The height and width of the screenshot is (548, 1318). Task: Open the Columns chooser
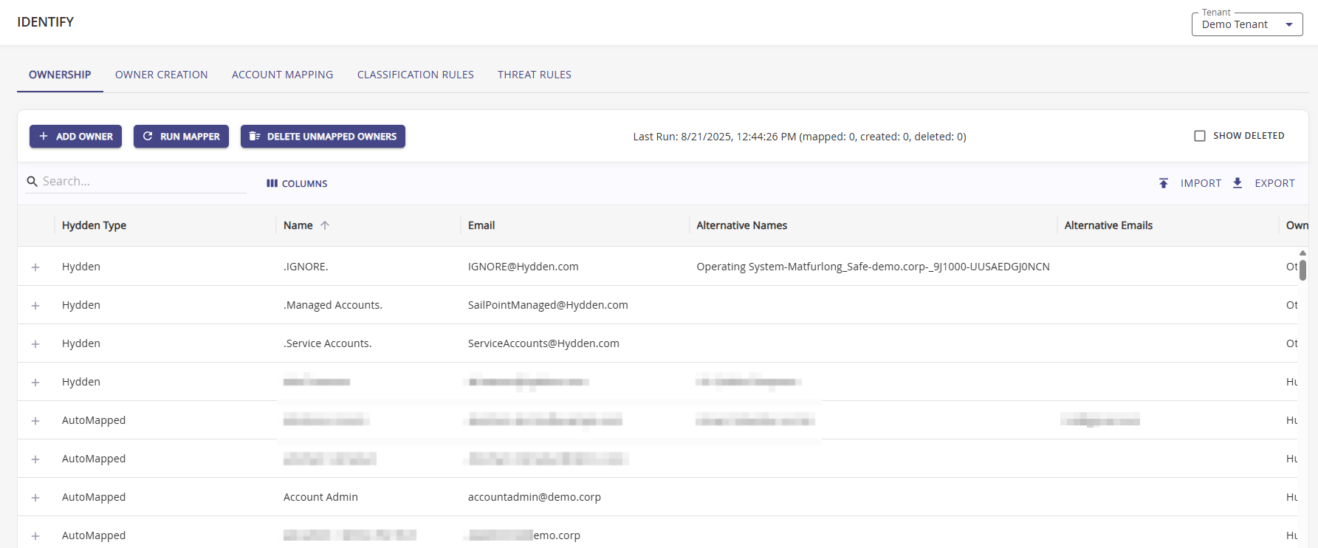click(x=297, y=183)
